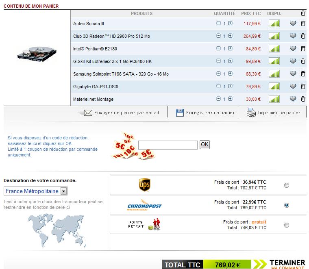Click Envoyer ce panier par e-mail
Screen dimensions: 309x269
(x=126, y=113)
